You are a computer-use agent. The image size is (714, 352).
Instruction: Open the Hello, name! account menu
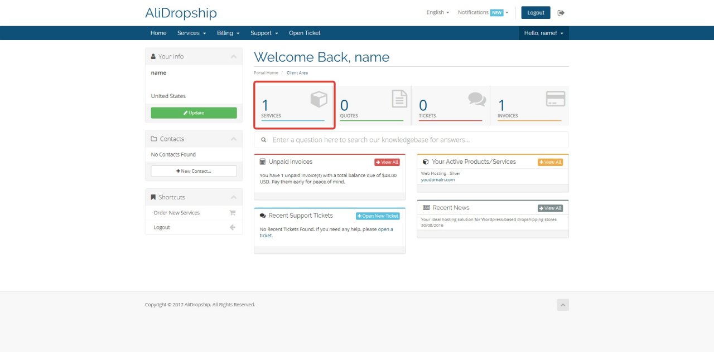tap(543, 33)
